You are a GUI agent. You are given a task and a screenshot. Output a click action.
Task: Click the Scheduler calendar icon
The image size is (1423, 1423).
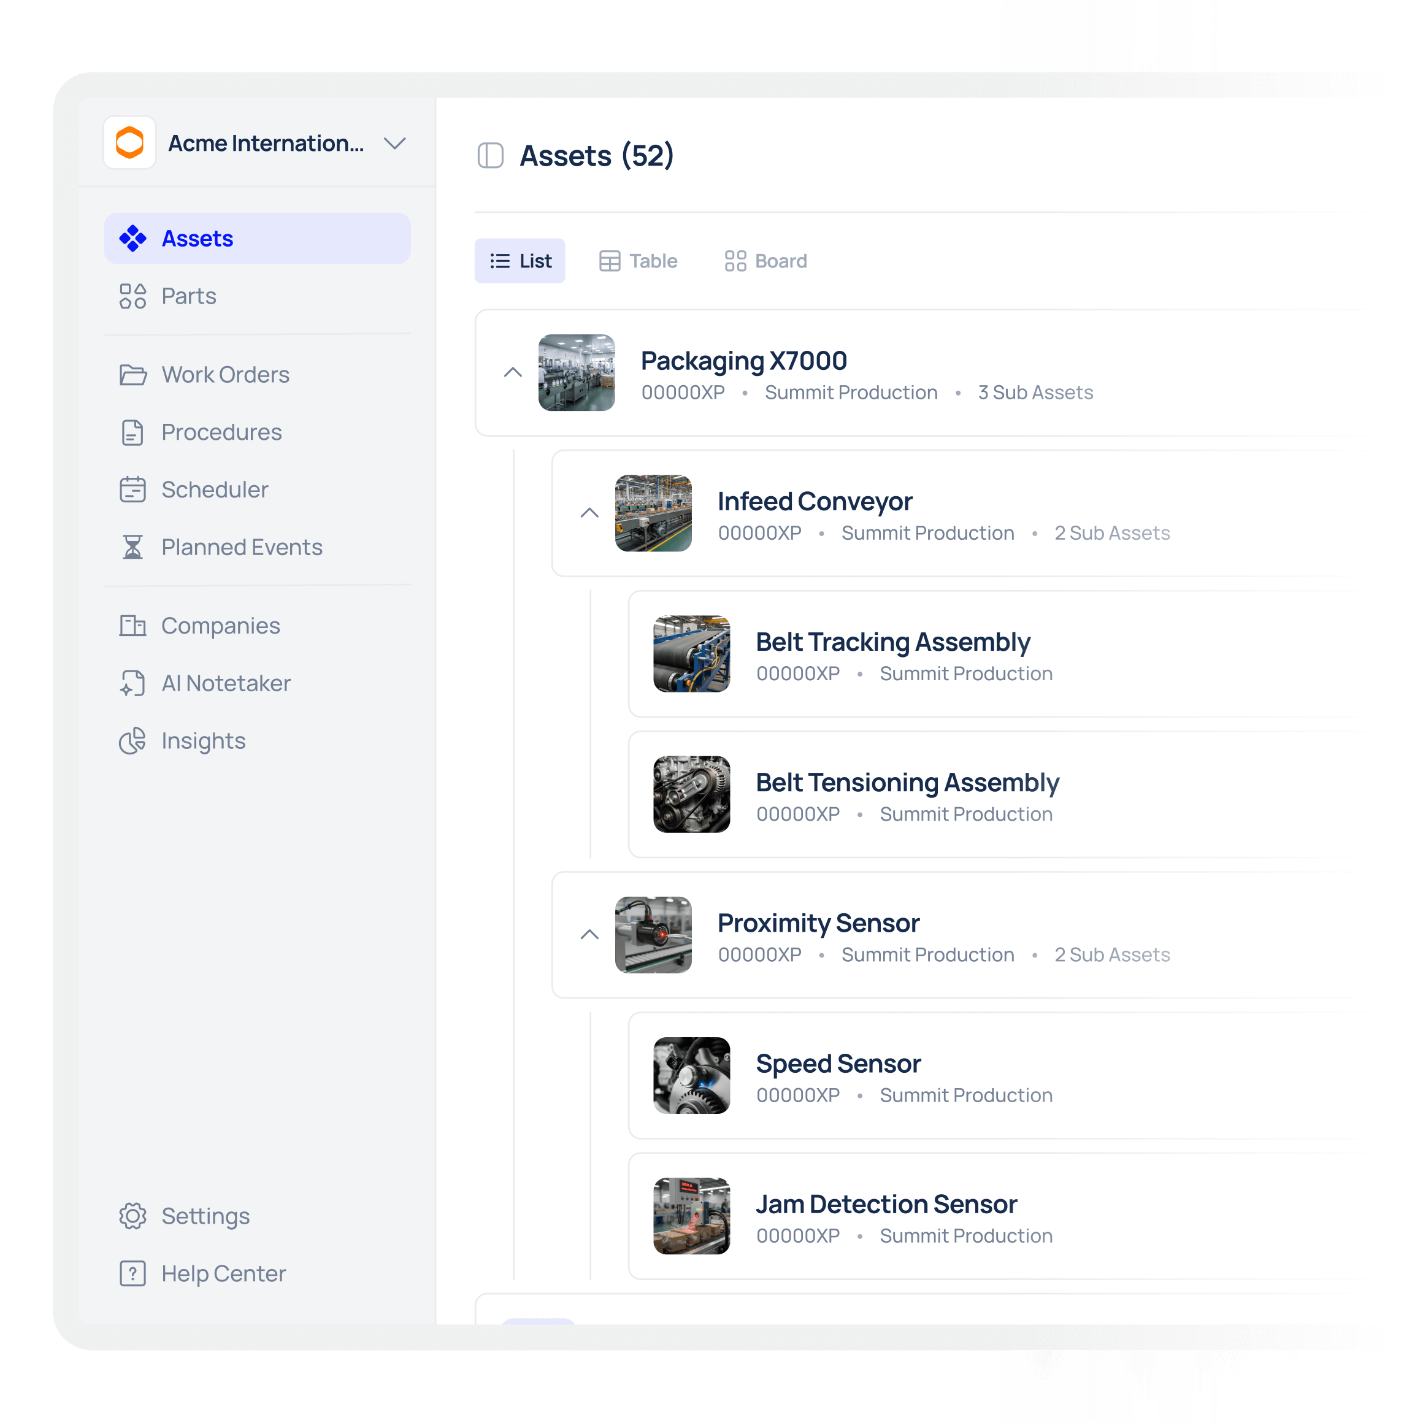click(132, 490)
